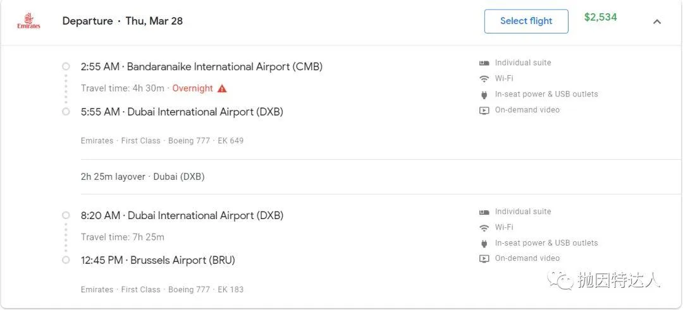Click second flight's in-seat power plug icon
Viewport: 683px width, 310px height.
pos(484,244)
